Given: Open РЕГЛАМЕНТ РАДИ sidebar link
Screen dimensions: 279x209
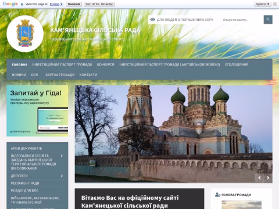Looking at the screenshot, I should click(25, 183).
